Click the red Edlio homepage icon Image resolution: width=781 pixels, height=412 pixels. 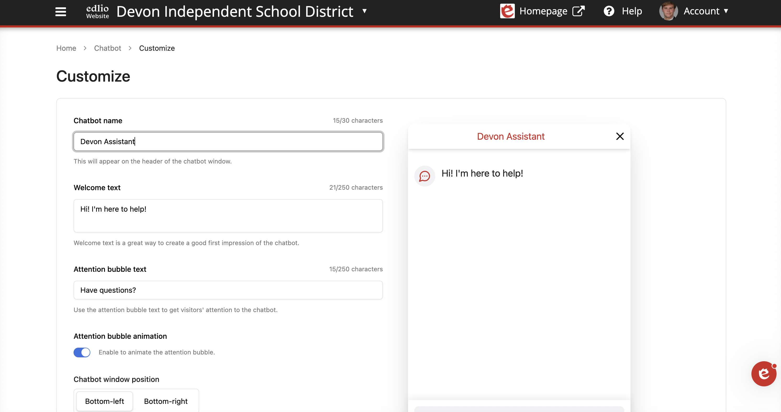507,11
